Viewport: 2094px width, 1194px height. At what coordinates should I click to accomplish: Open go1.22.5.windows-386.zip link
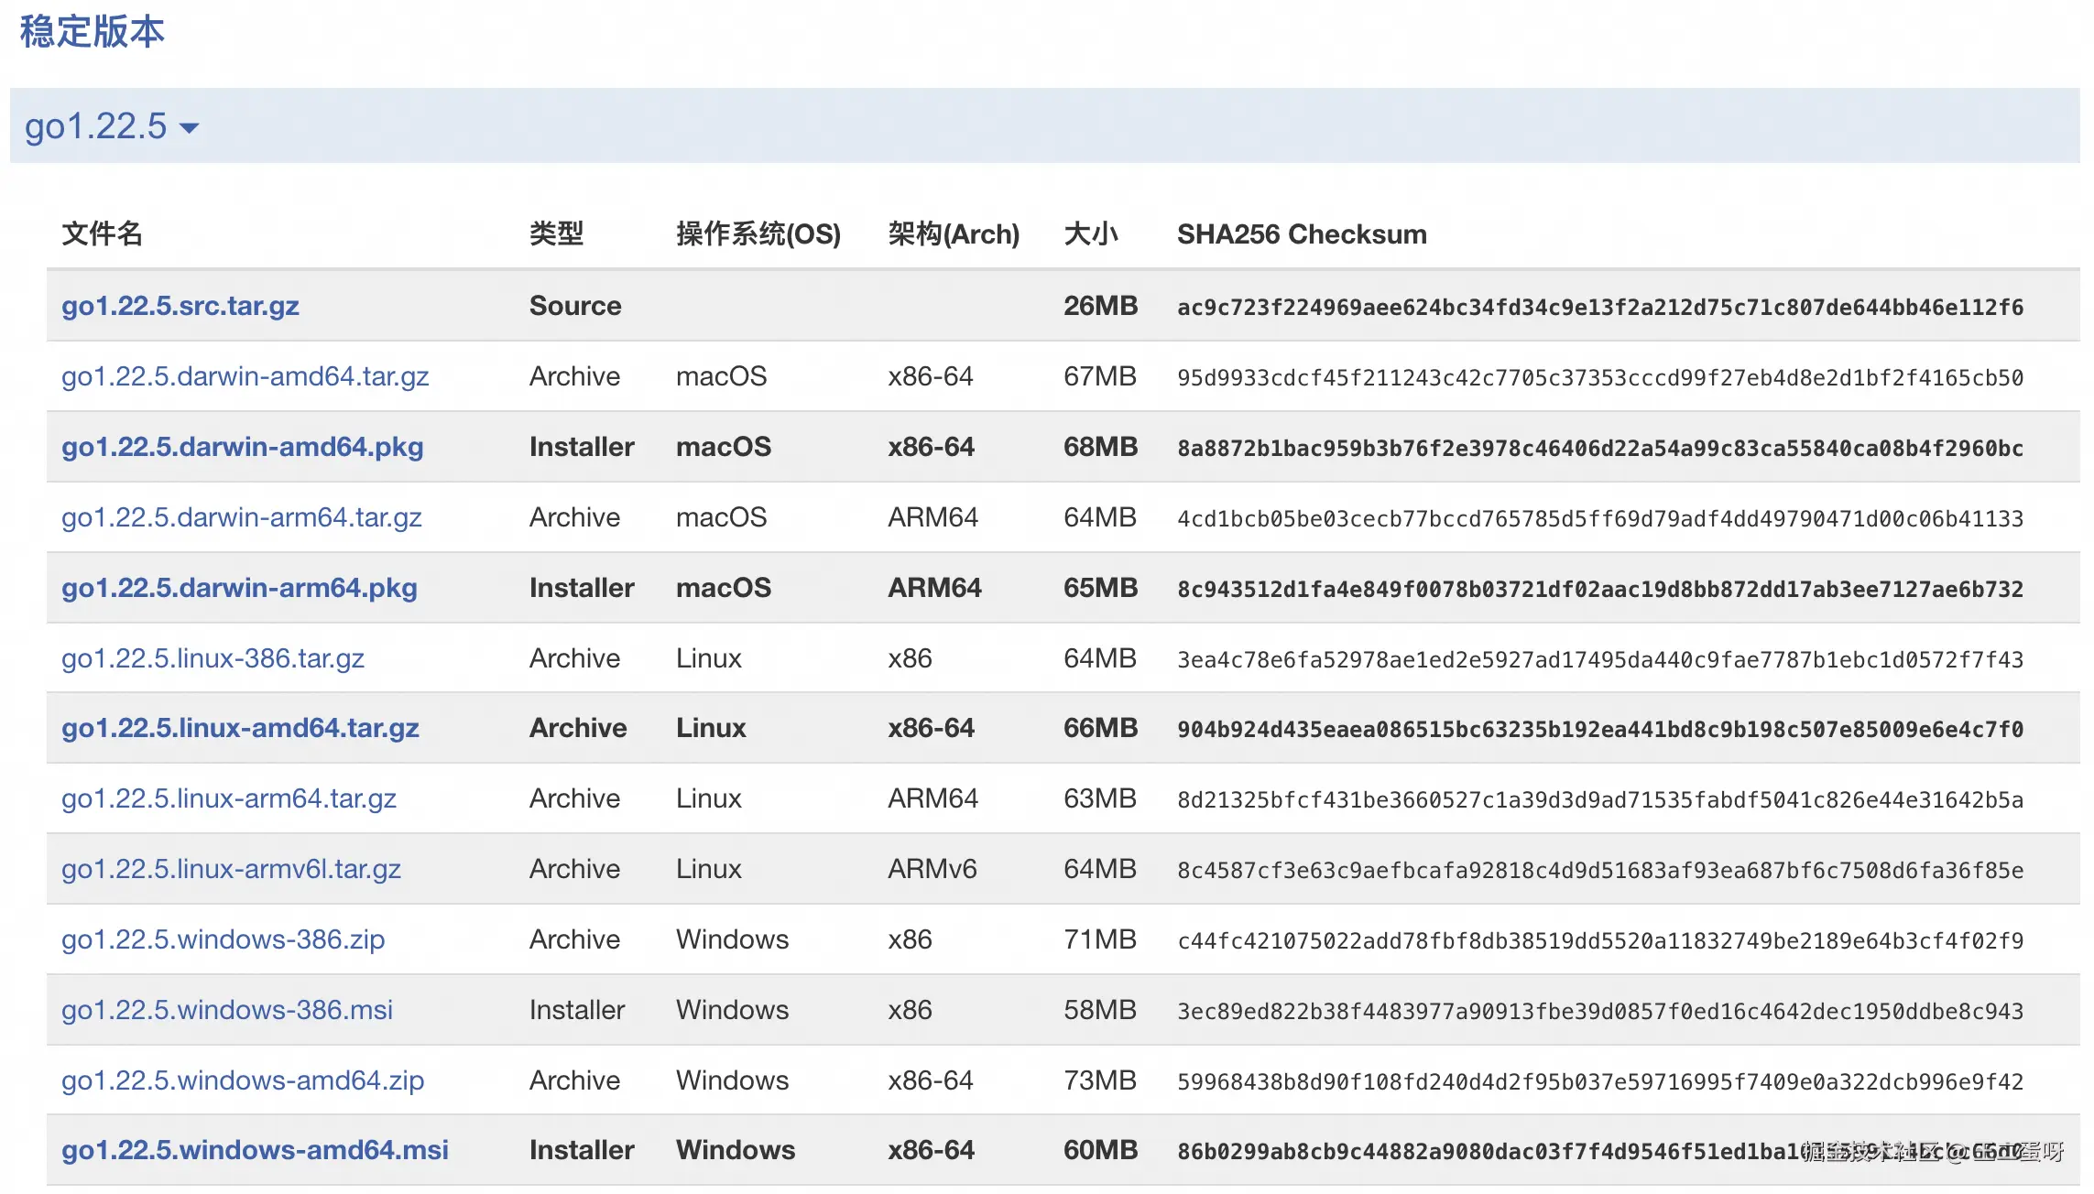pos(223,939)
